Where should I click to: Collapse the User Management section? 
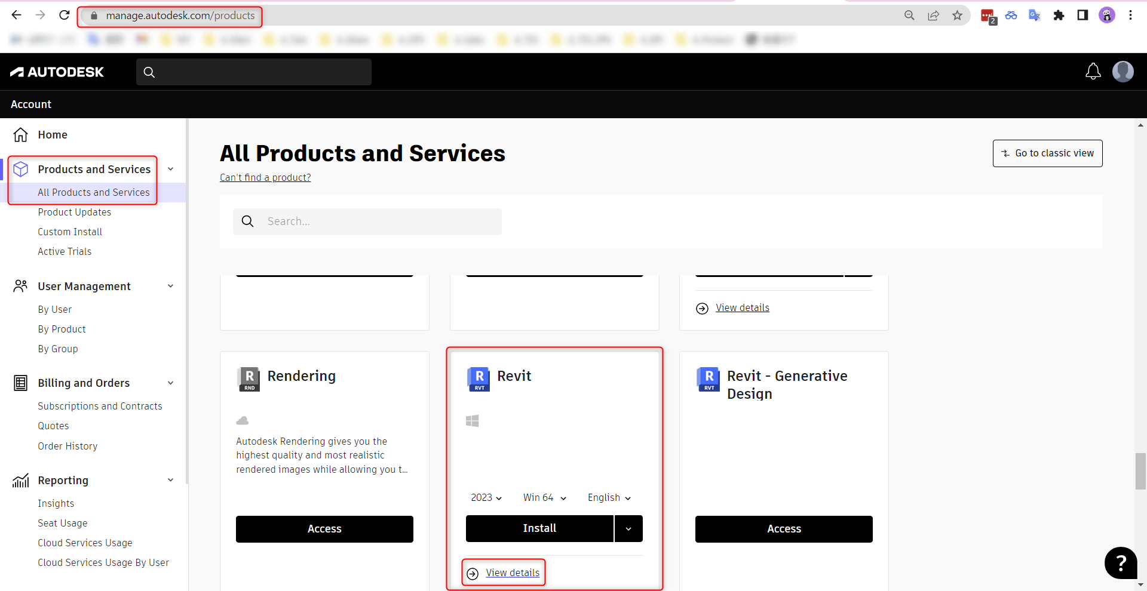[171, 286]
